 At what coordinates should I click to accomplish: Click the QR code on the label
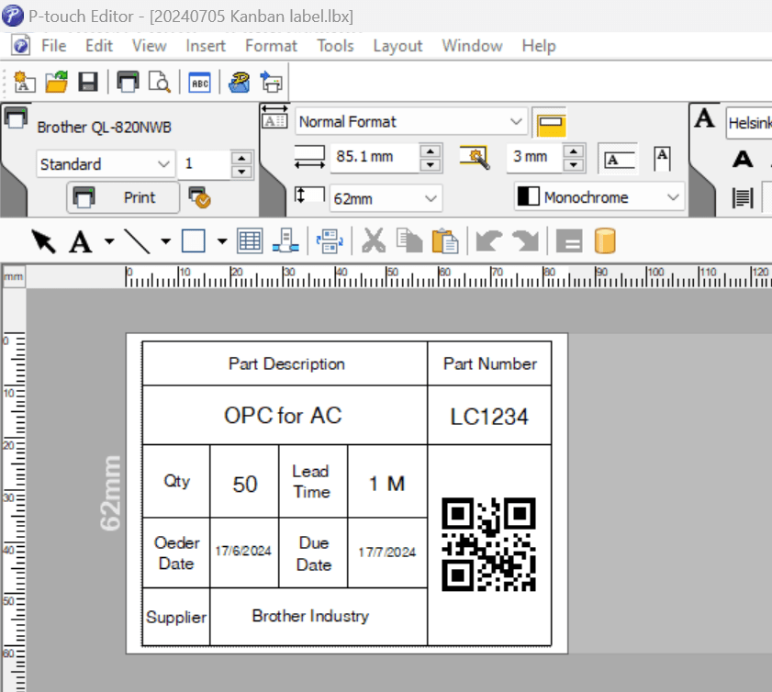[488, 544]
